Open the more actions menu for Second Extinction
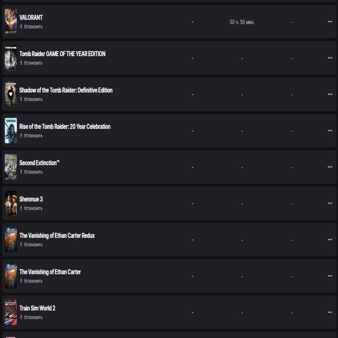 click(x=330, y=166)
